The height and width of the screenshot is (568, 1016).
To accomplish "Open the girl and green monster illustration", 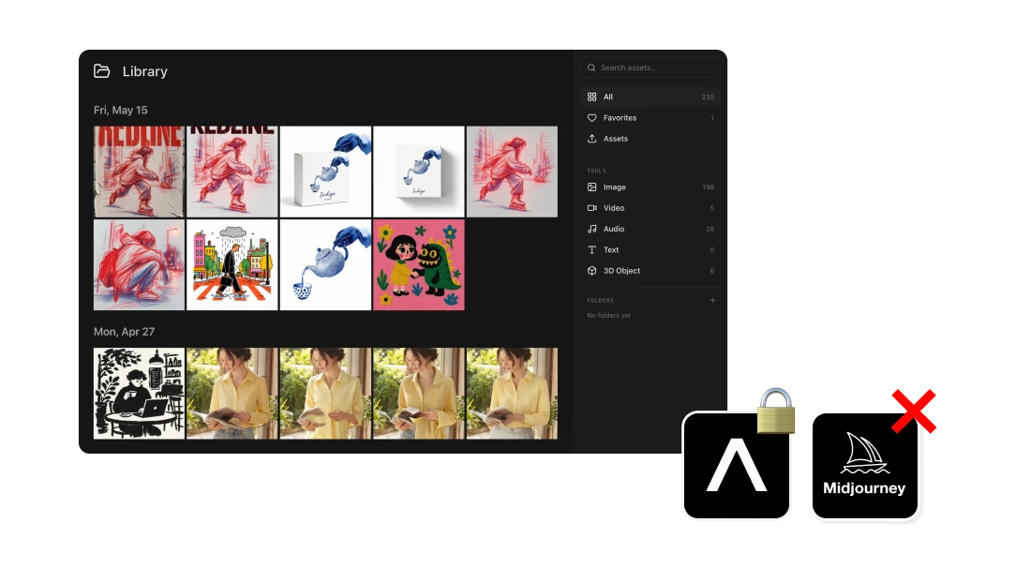I will coord(419,265).
